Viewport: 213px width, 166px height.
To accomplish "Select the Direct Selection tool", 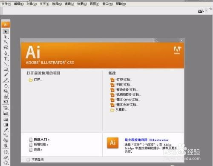I will click(6, 37).
